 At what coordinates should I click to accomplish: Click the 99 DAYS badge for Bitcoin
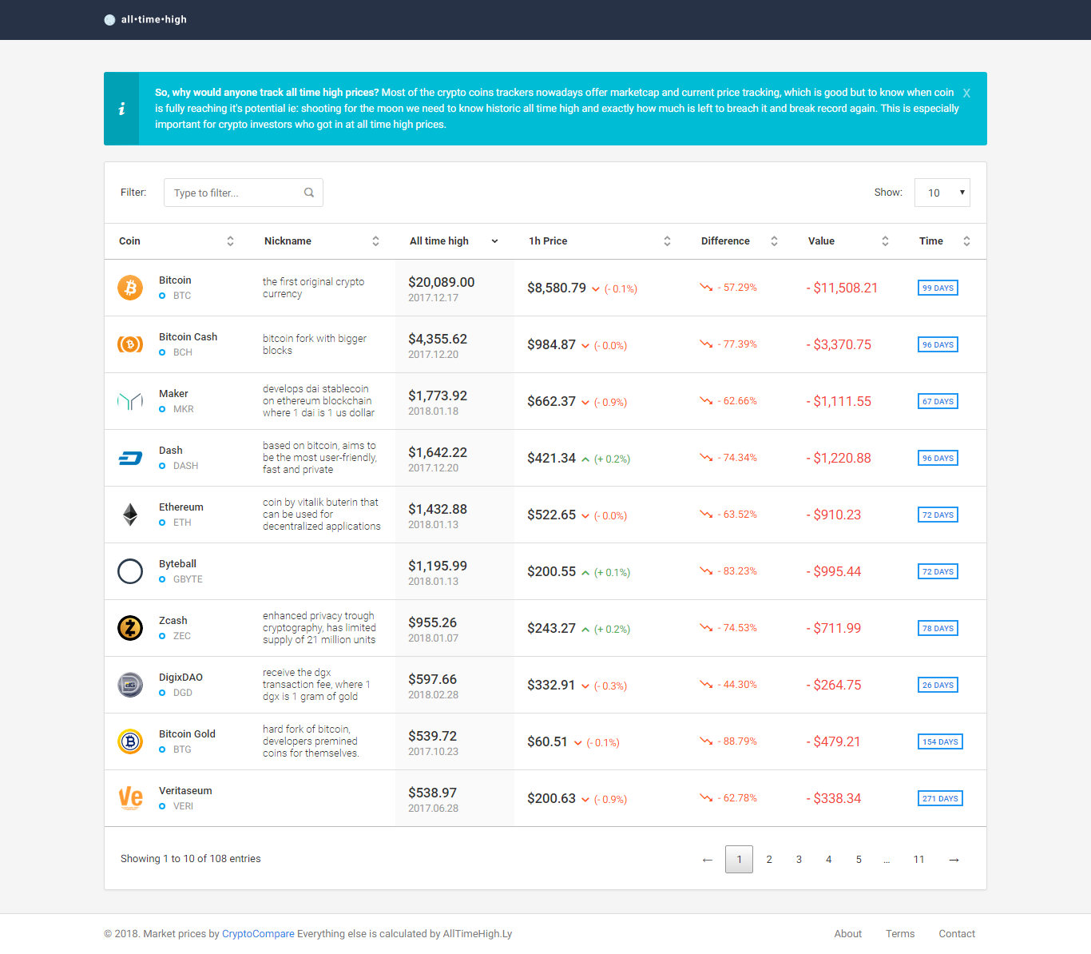click(938, 288)
